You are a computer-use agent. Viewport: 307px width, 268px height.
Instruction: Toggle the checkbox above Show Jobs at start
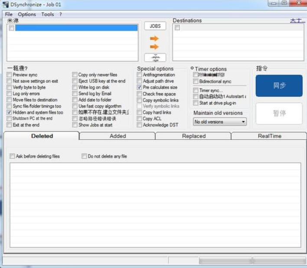pos(75,118)
